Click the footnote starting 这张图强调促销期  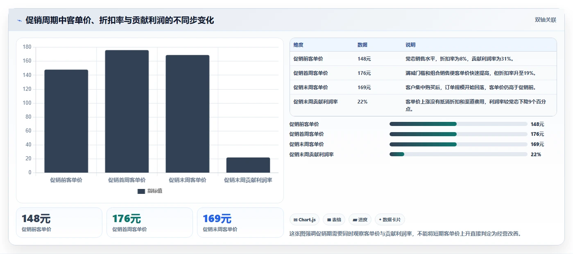(x=405, y=234)
